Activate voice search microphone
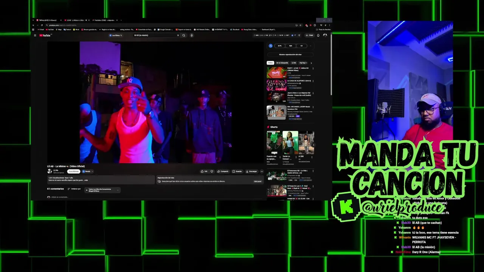 tap(192, 36)
